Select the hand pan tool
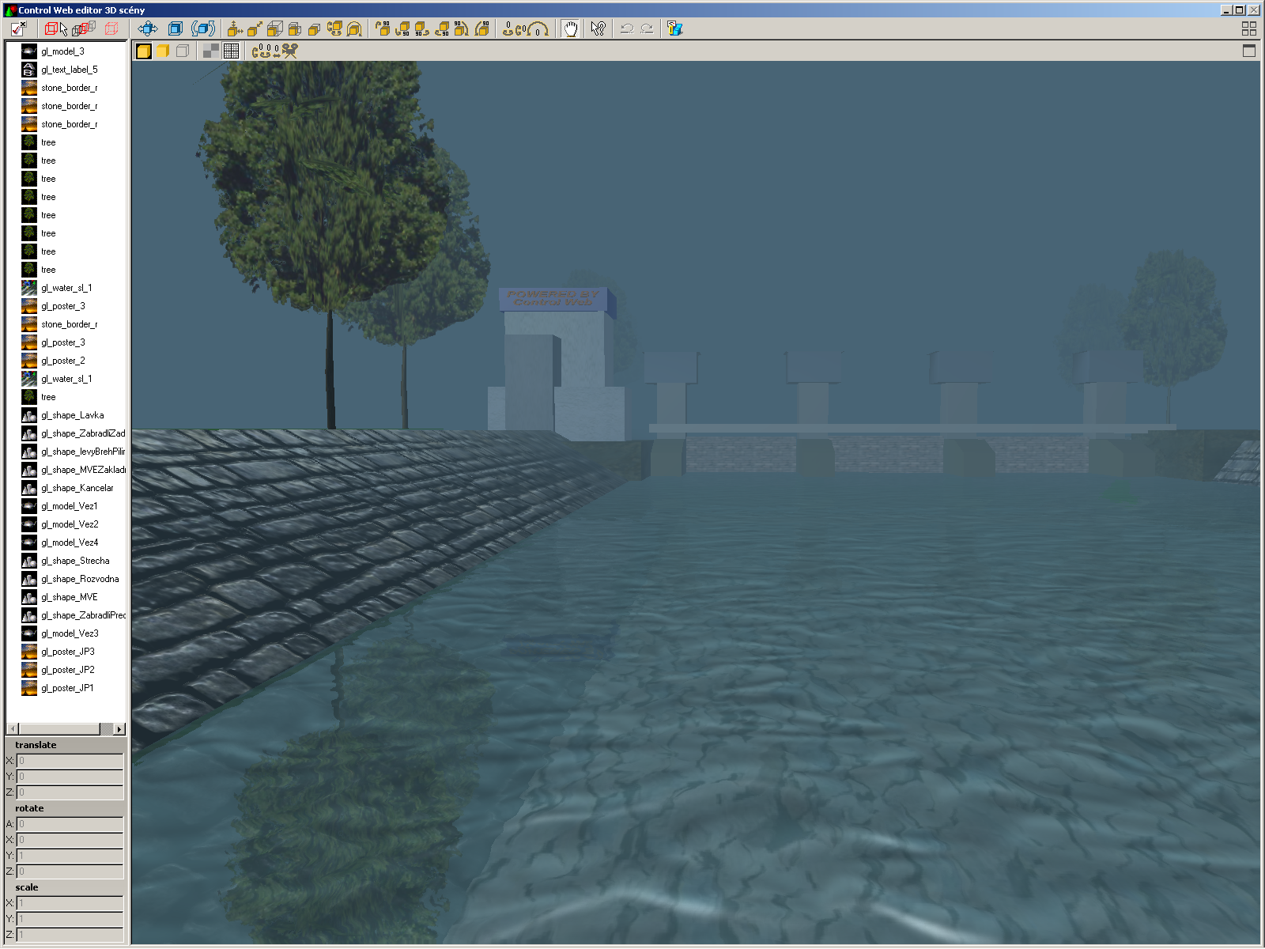This screenshot has width=1265, height=949. point(570,29)
